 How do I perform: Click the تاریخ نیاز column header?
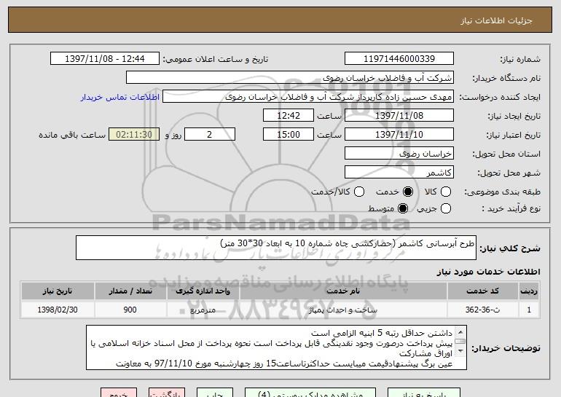pos(58,291)
